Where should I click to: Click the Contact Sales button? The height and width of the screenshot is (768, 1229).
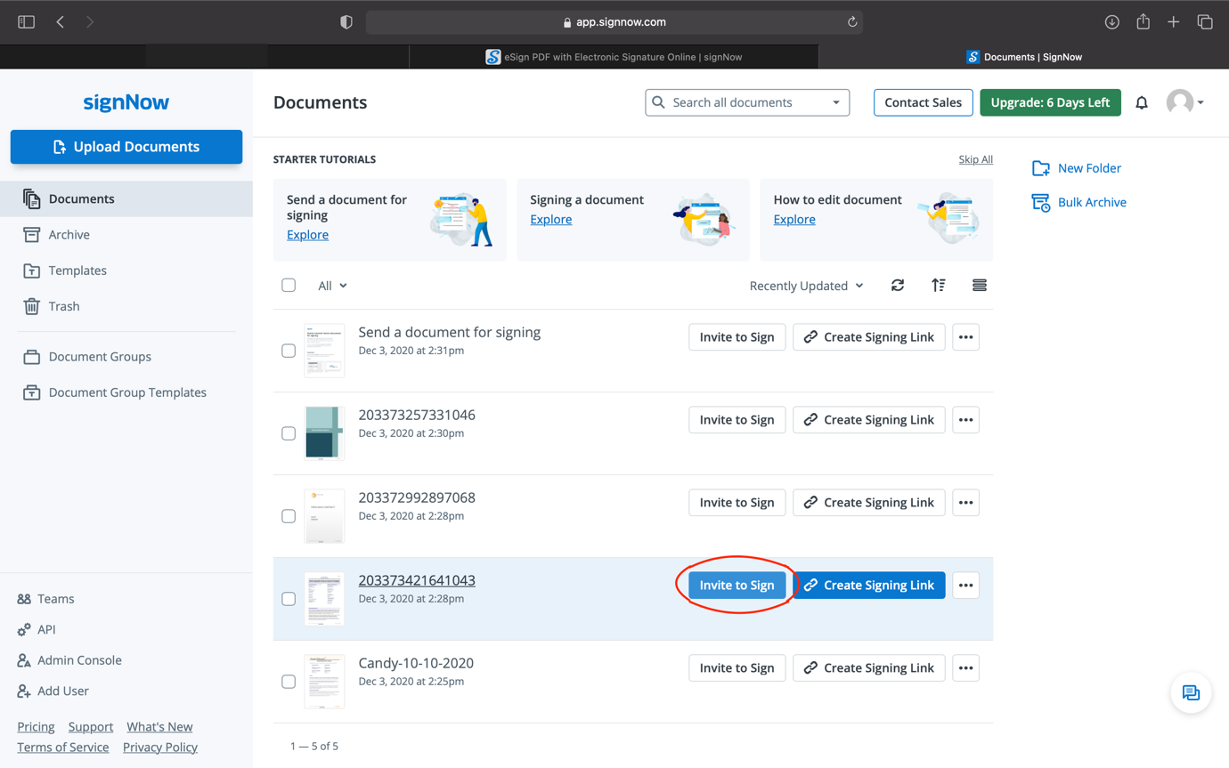[923, 102]
